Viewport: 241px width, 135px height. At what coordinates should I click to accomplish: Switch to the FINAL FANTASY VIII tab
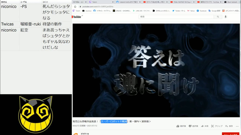pyautogui.click(x=182, y=2)
